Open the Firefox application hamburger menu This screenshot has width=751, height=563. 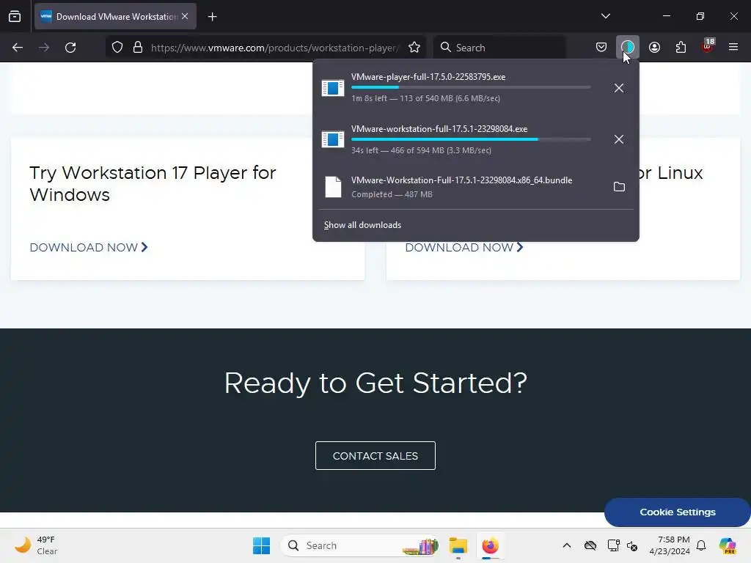tap(733, 47)
